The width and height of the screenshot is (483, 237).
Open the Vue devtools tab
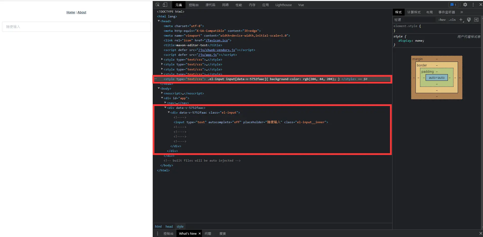point(301,5)
